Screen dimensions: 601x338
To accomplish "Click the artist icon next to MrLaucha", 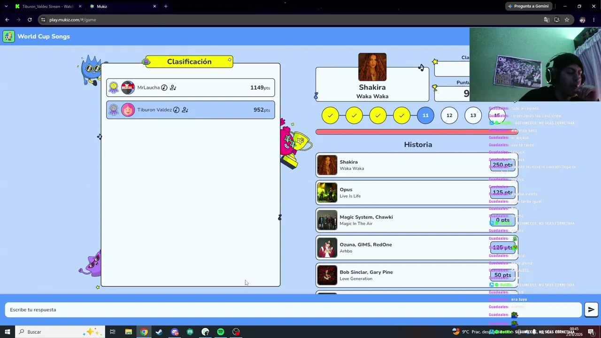I will tap(173, 88).
